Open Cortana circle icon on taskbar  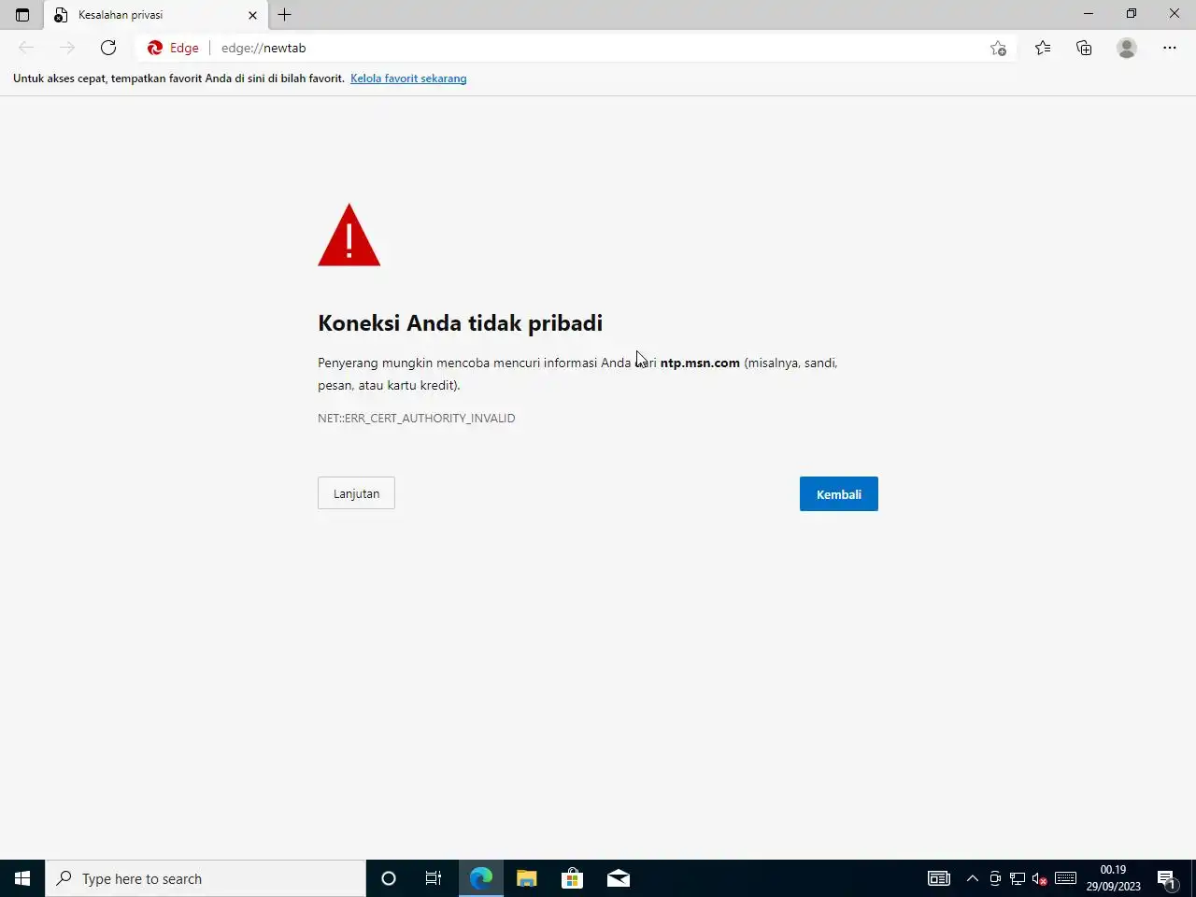pyautogui.click(x=389, y=878)
